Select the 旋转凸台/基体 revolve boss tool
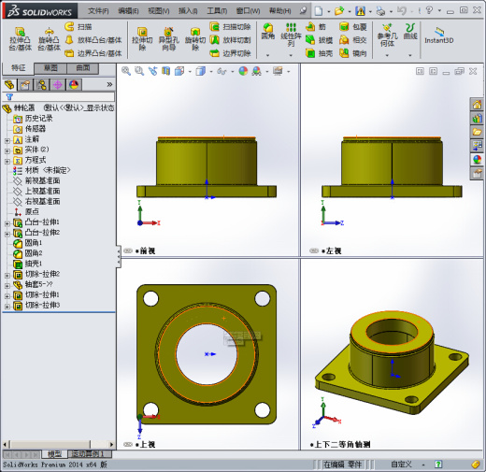 click(x=49, y=39)
